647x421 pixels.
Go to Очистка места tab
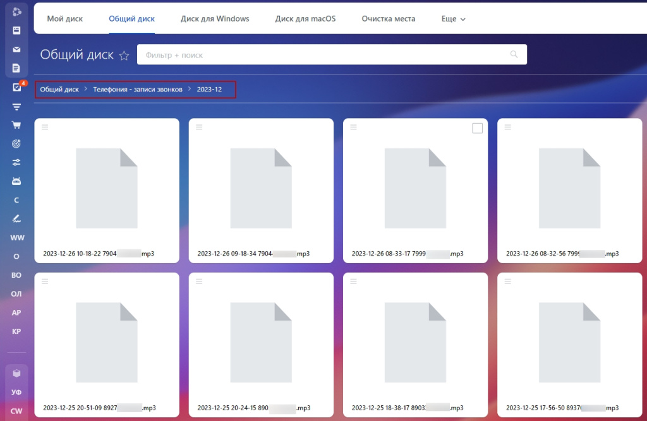click(388, 19)
